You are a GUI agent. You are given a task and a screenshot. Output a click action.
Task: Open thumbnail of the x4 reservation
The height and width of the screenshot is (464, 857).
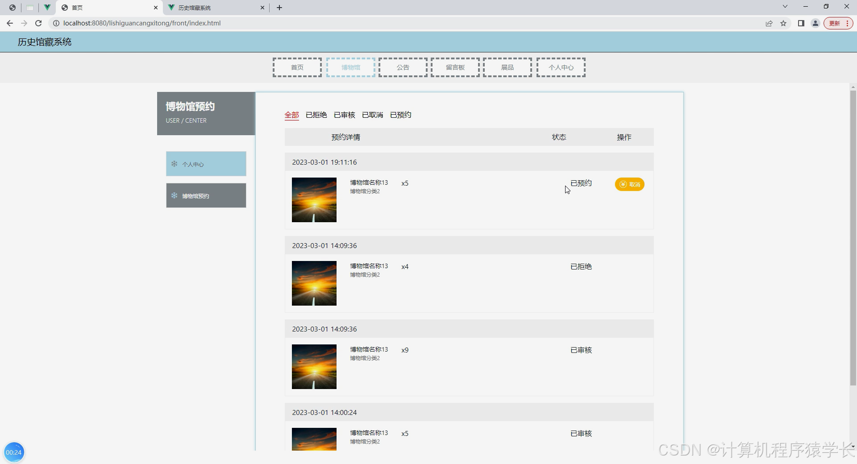(x=314, y=283)
